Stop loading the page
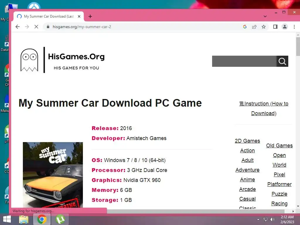Image resolution: width=300 pixels, height=225 pixels. (x=36, y=27)
